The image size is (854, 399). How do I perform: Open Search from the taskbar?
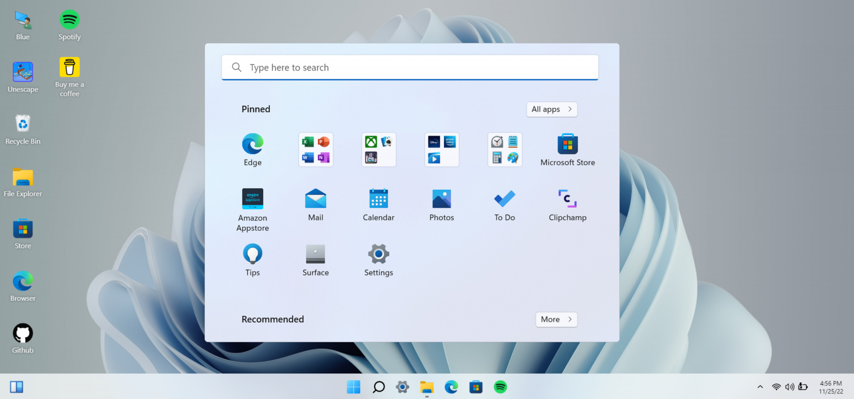click(x=378, y=387)
